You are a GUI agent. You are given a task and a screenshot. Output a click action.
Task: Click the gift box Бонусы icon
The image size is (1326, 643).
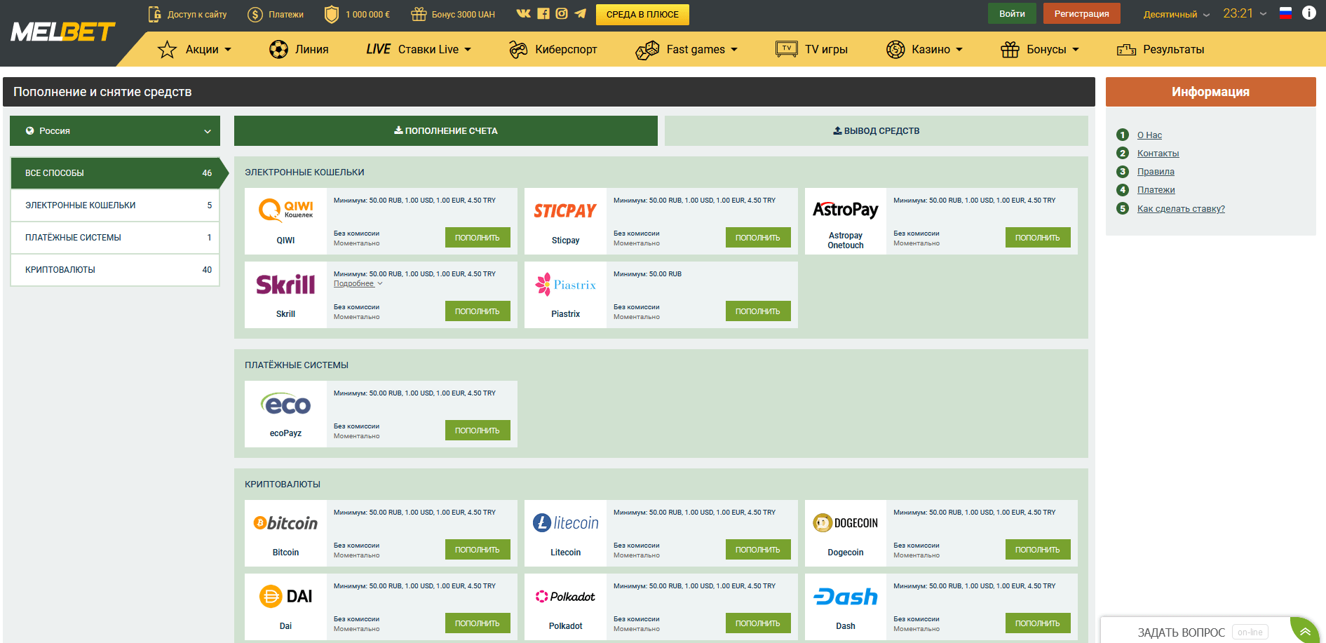(1010, 49)
